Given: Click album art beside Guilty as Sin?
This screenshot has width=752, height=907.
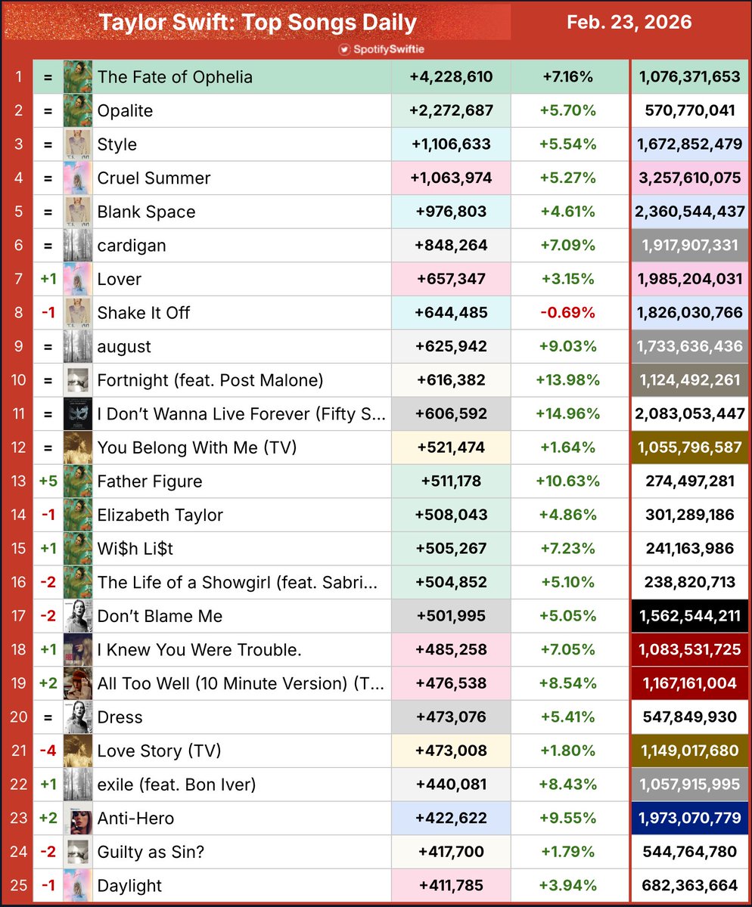Looking at the screenshot, I should pyautogui.click(x=78, y=852).
